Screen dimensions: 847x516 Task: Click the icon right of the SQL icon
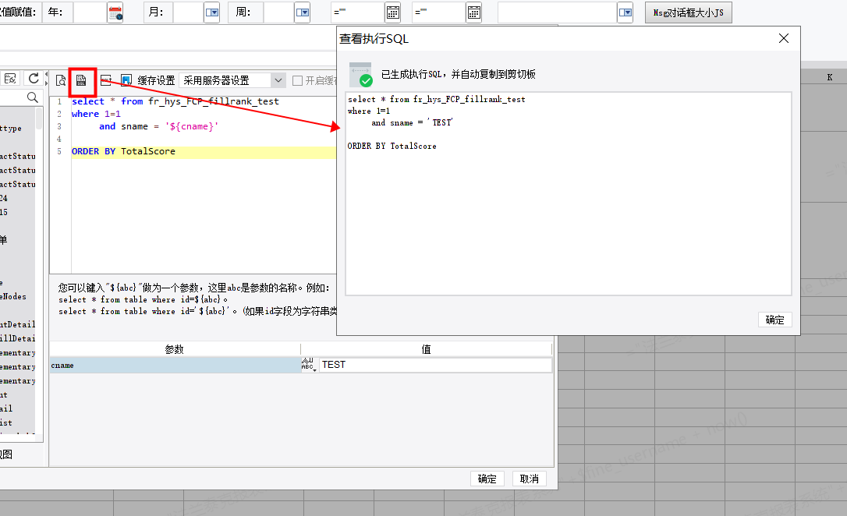pyautogui.click(x=106, y=80)
